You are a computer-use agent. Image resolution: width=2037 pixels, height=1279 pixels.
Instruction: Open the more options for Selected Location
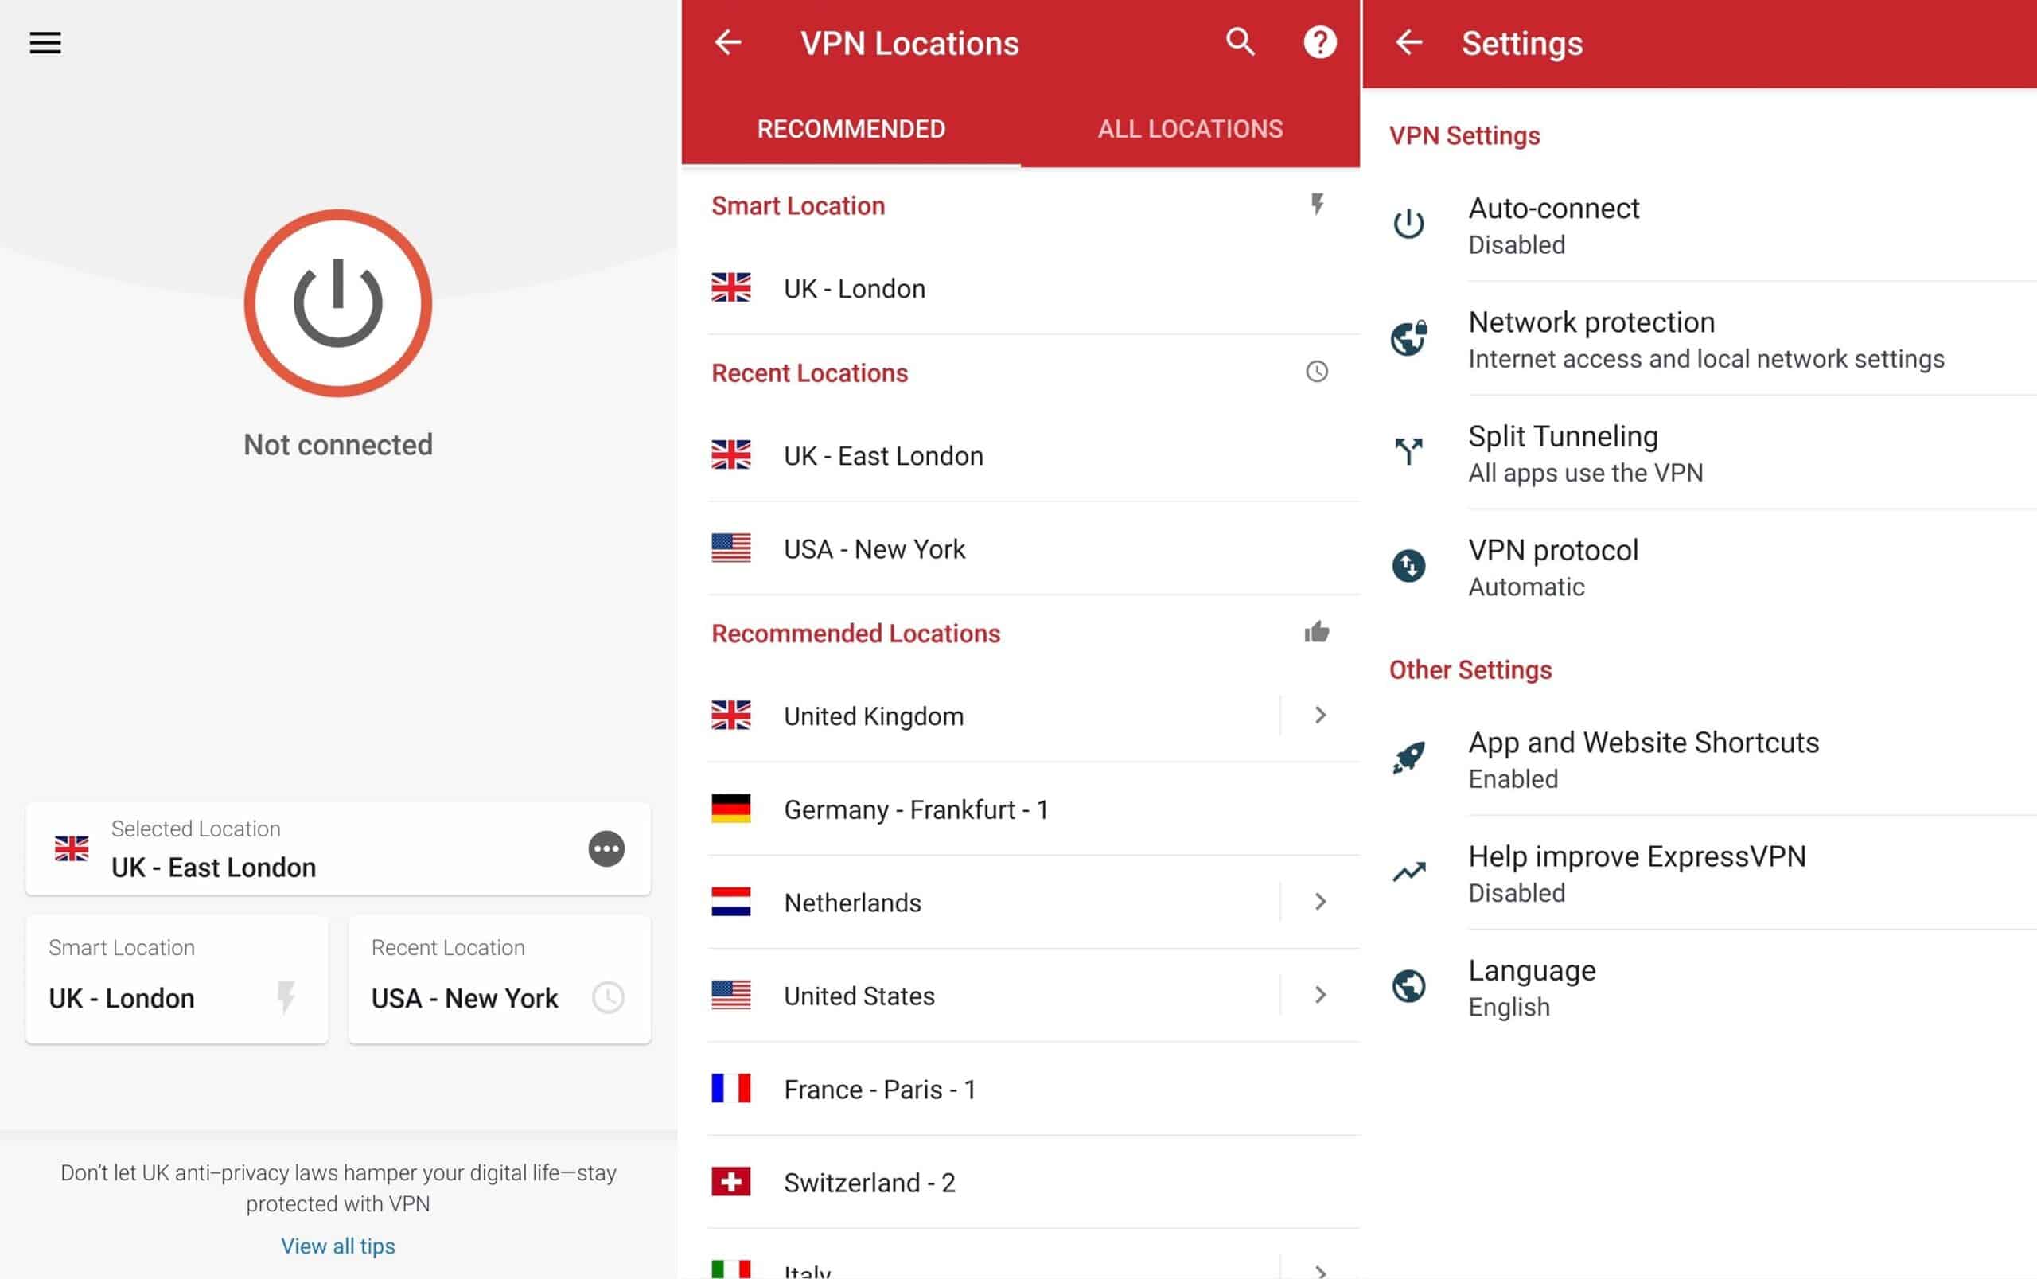pos(606,849)
